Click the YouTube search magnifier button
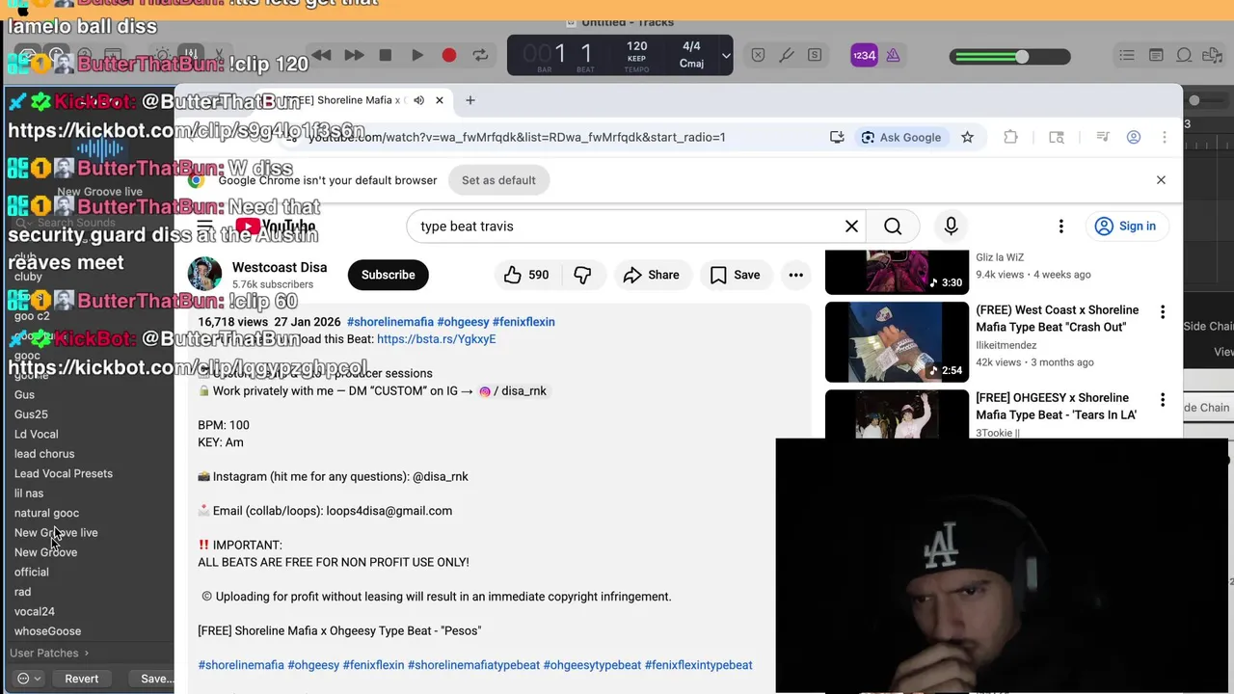The width and height of the screenshot is (1234, 694). pyautogui.click(x=893, y=227)
